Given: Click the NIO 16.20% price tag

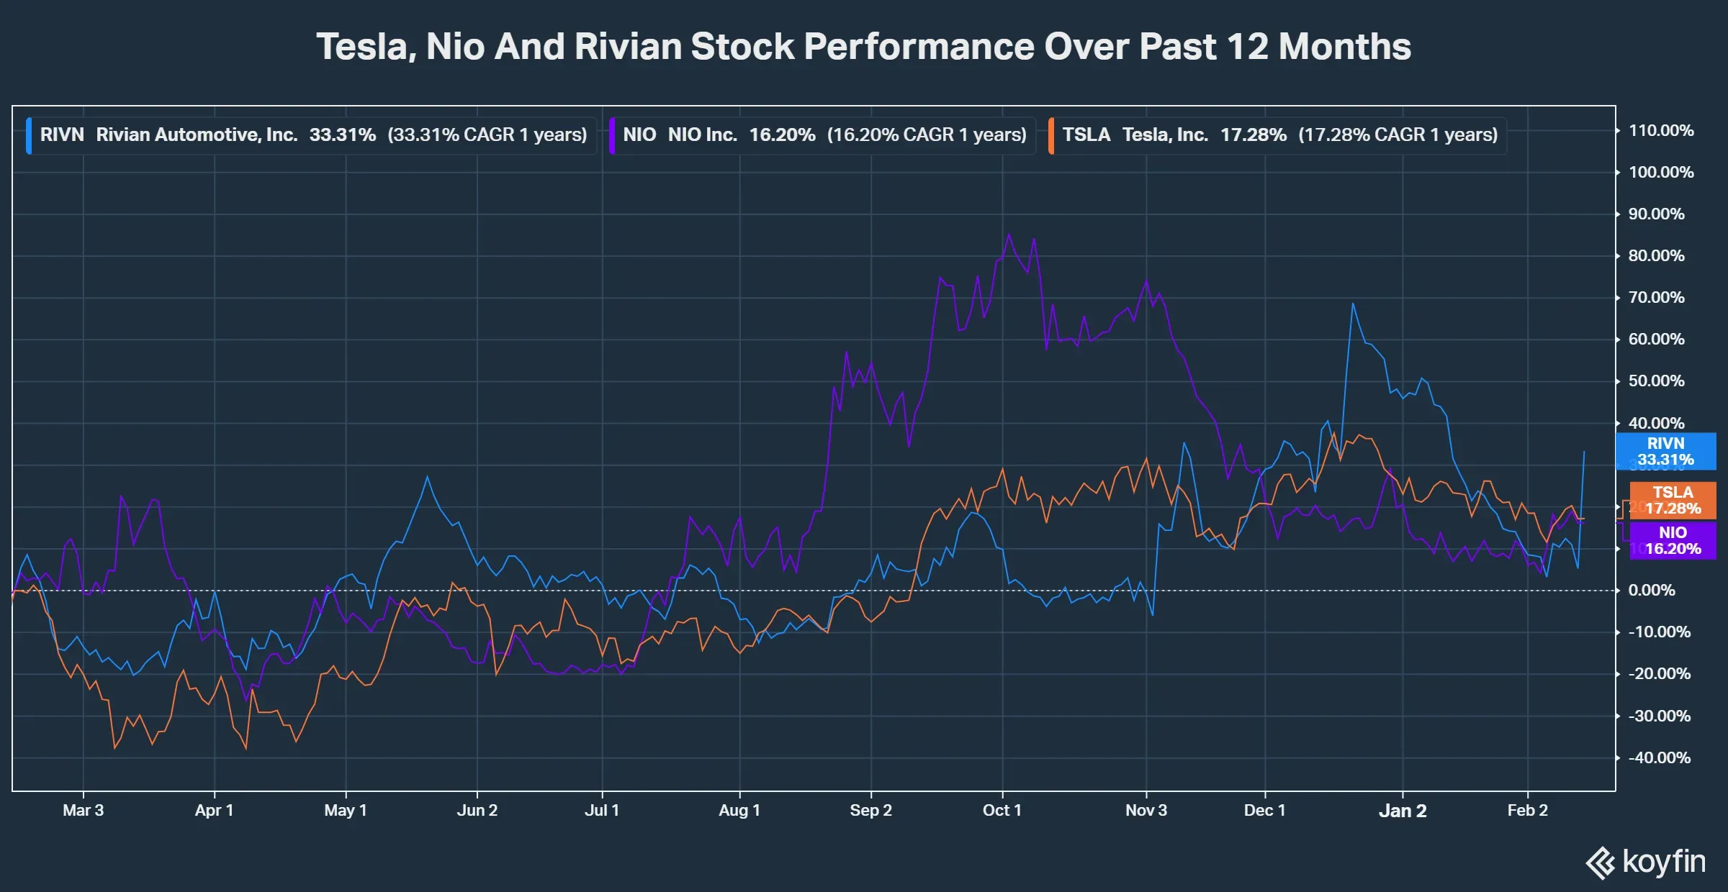Looking at the screenshot, I should pyautogui.click(x=1673, y=541).
